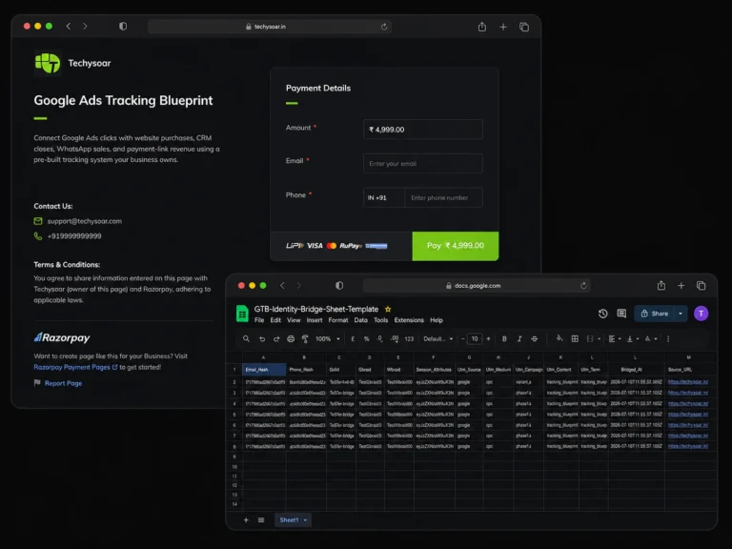Expand the Default font dropdown
Viewport: 732px width, 549px height.
[x=437, y=339]
